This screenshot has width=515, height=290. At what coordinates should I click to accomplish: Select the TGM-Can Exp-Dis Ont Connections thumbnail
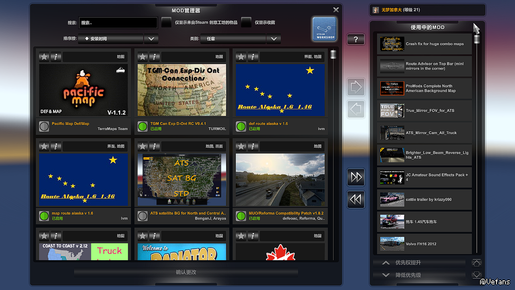[x=182, y=90]
